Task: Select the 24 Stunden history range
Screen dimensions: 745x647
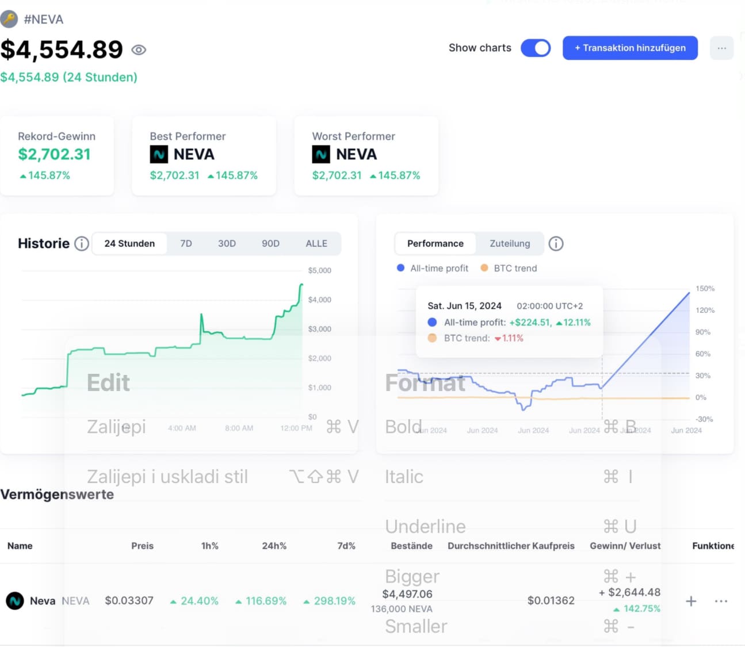Action: [129, 244]
